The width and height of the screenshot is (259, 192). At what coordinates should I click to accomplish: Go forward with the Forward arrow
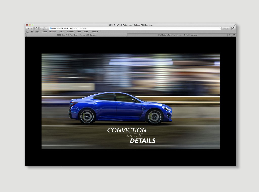pyautogui.click(x=31, y=28)
